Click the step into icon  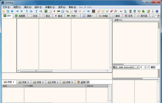point(27,11)
